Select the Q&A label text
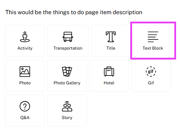 click(x=25, y=118)
